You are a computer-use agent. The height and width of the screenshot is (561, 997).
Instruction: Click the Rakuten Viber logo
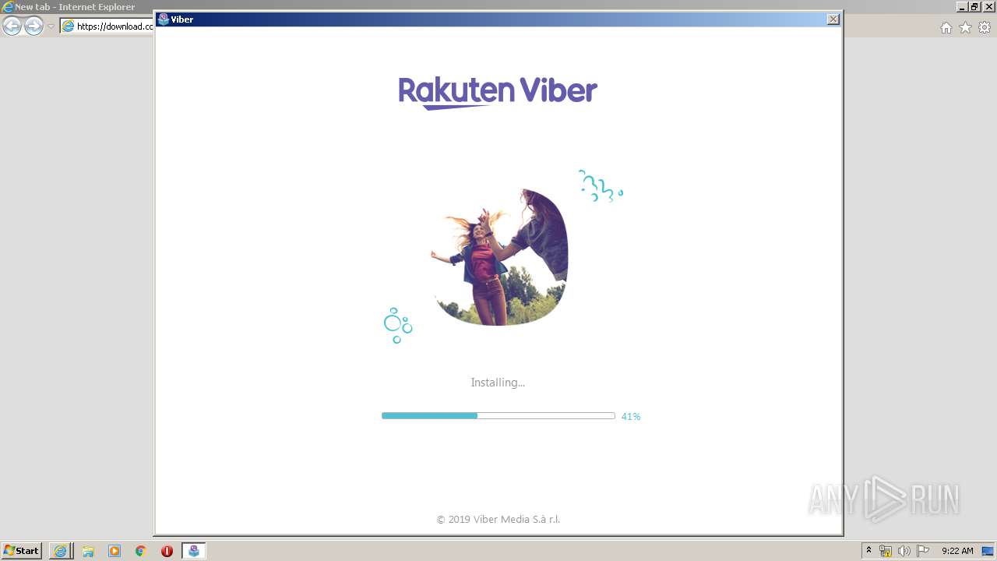498,93
